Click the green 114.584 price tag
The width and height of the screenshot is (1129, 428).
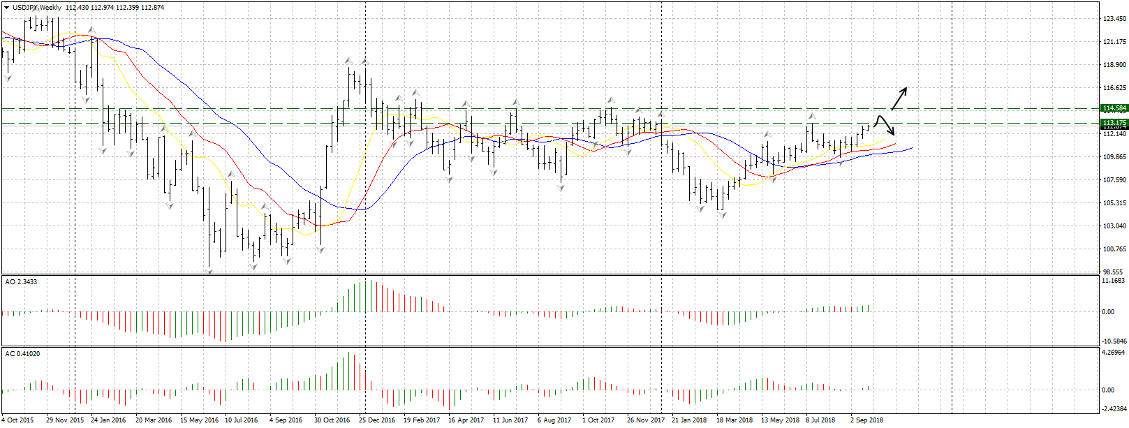1114,108
